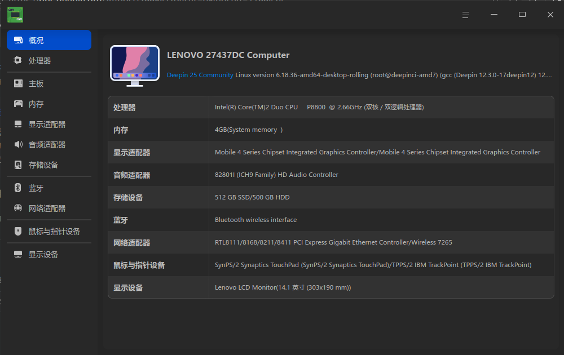Viewport: 564px width, 355px height.
Task: Select the 显示适配器 display adapter icon
Action: (x=18, y=124)
